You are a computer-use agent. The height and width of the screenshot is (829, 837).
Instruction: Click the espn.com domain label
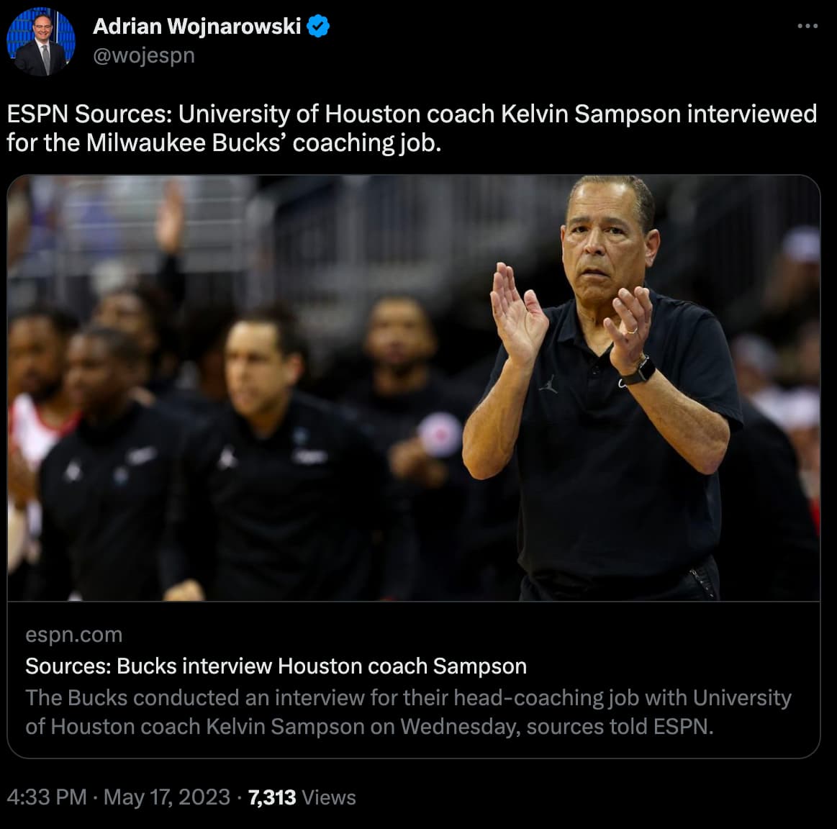tap(73, 635)
